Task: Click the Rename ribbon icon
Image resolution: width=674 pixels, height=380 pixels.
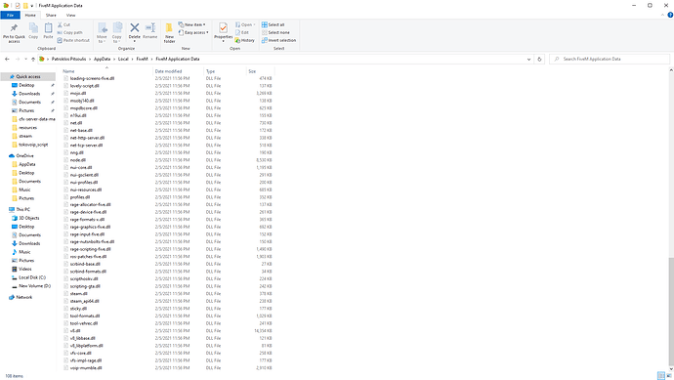Action: click(x=150, y=31)
